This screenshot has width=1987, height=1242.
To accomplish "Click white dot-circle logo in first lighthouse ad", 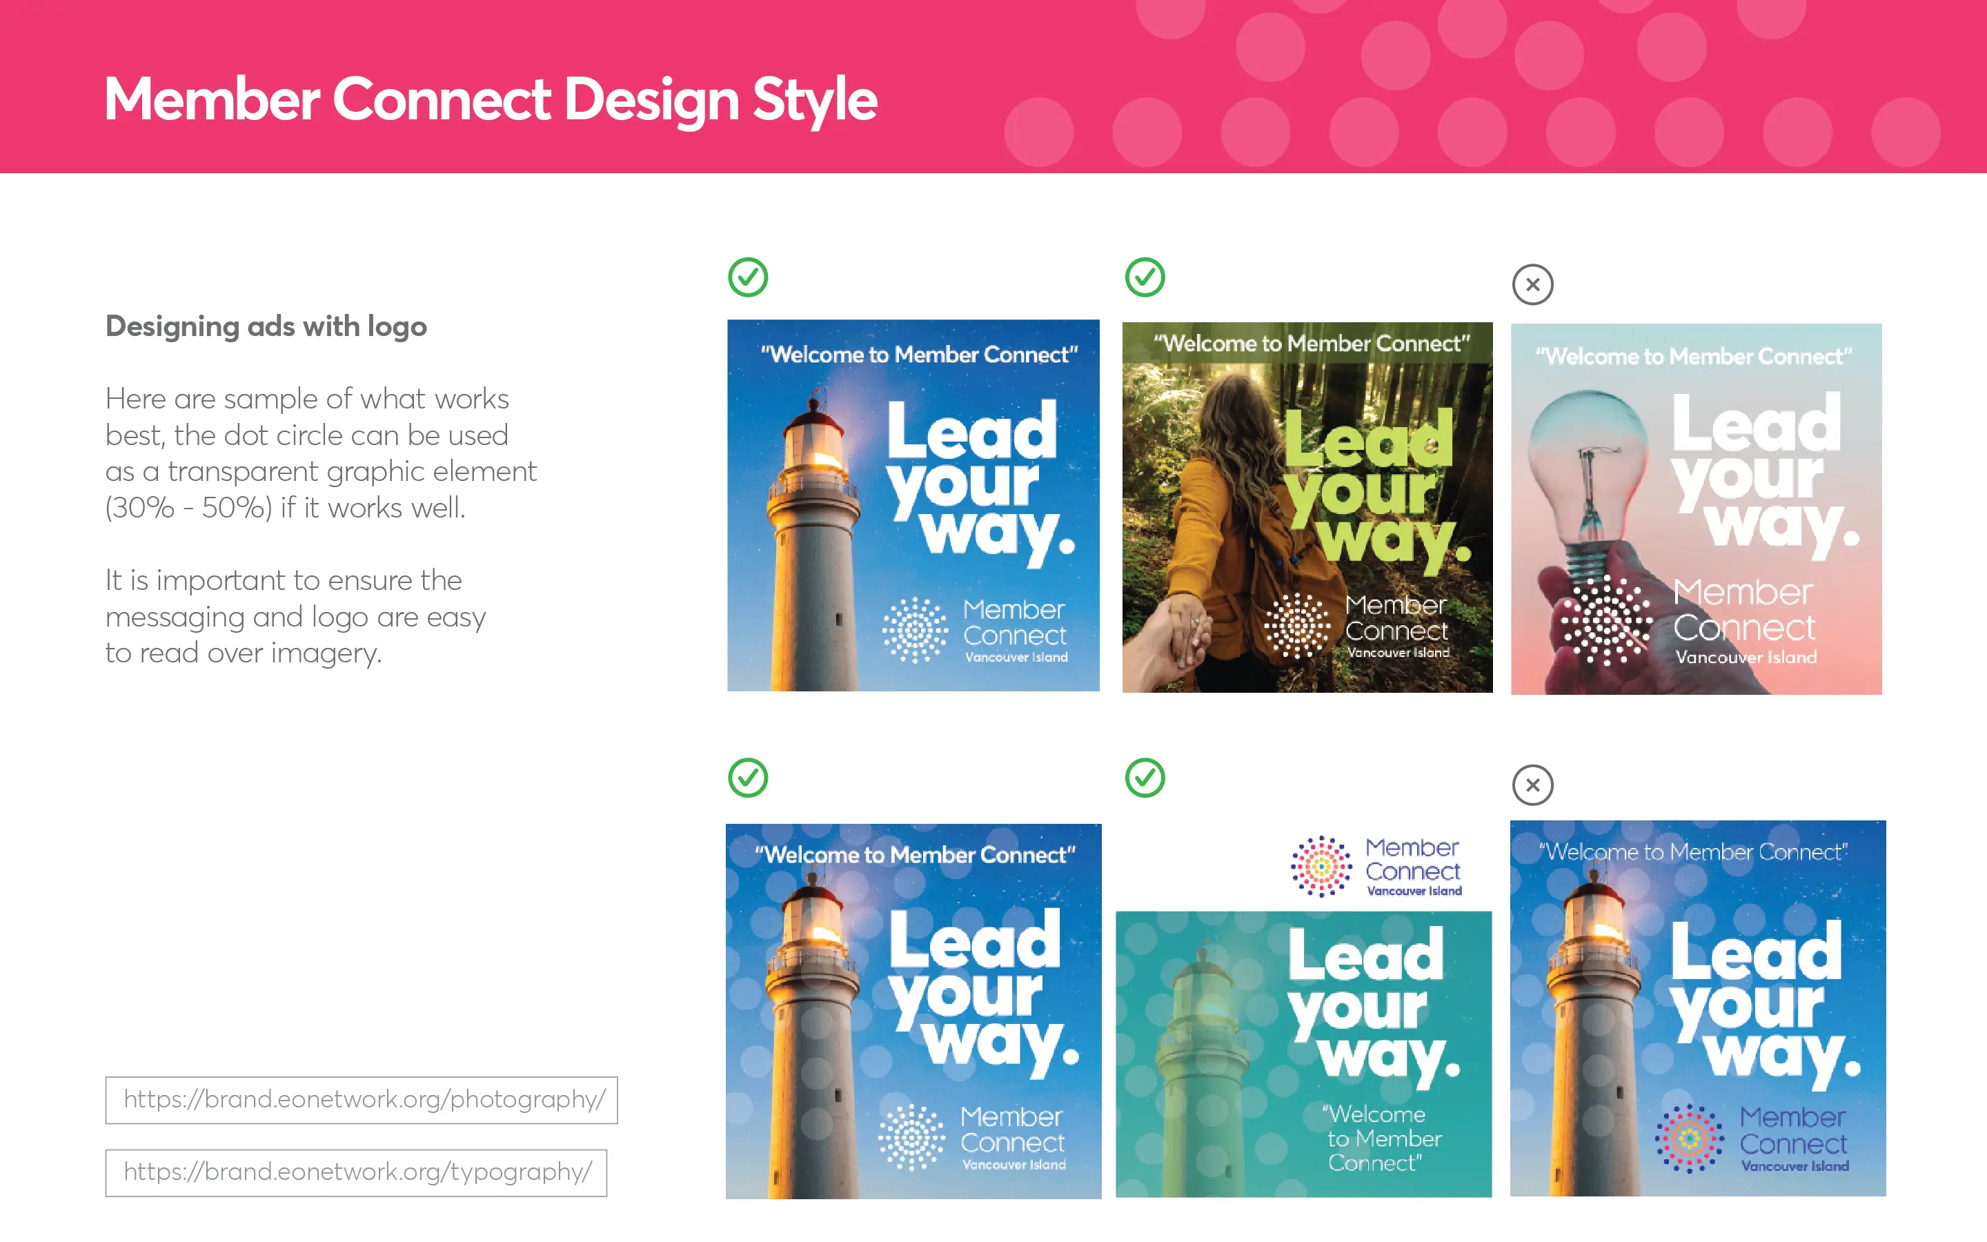I will click(x=915, y=631).
